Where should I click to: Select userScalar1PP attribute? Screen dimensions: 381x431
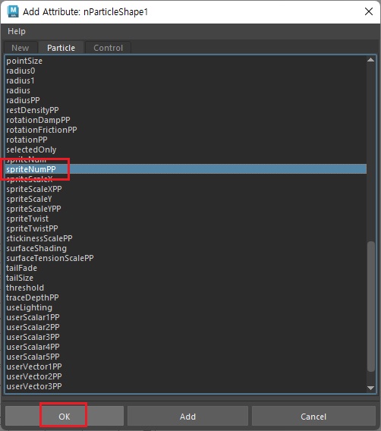pos(186,317)
